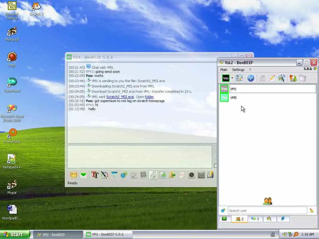This screenshot has width=319, height=239.
Task: Click the spell check ABC icon
Action: click(133, 175)
